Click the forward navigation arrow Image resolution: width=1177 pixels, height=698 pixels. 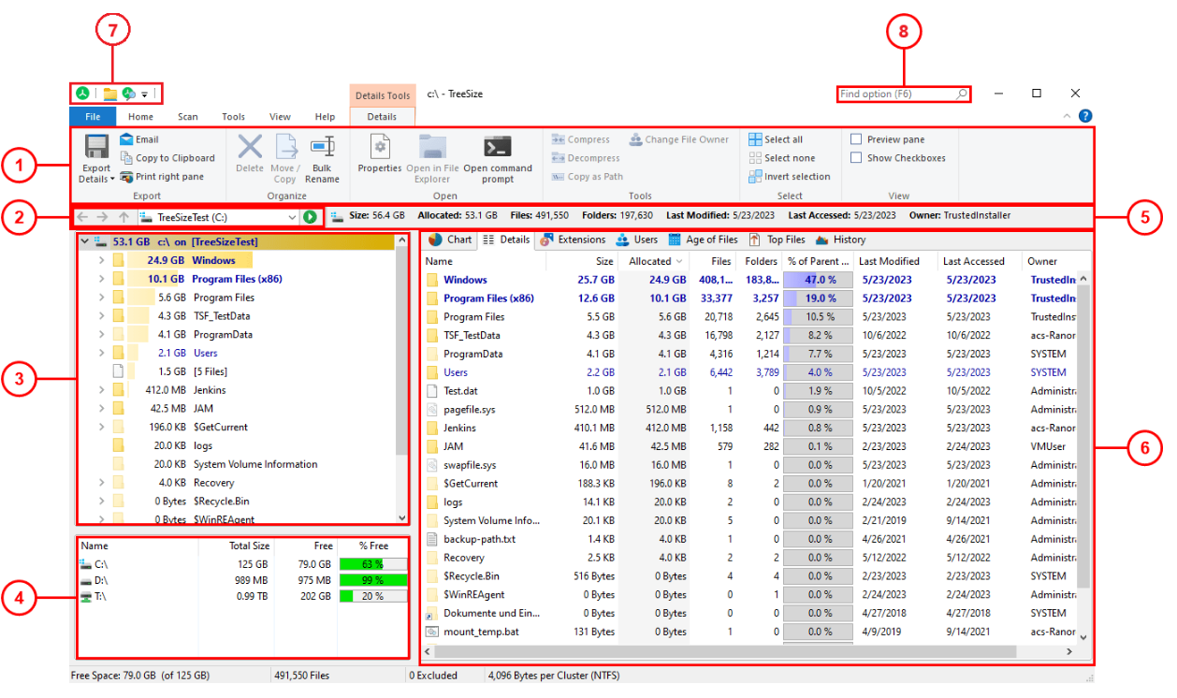pyautogui.click(x=103, y=217)
